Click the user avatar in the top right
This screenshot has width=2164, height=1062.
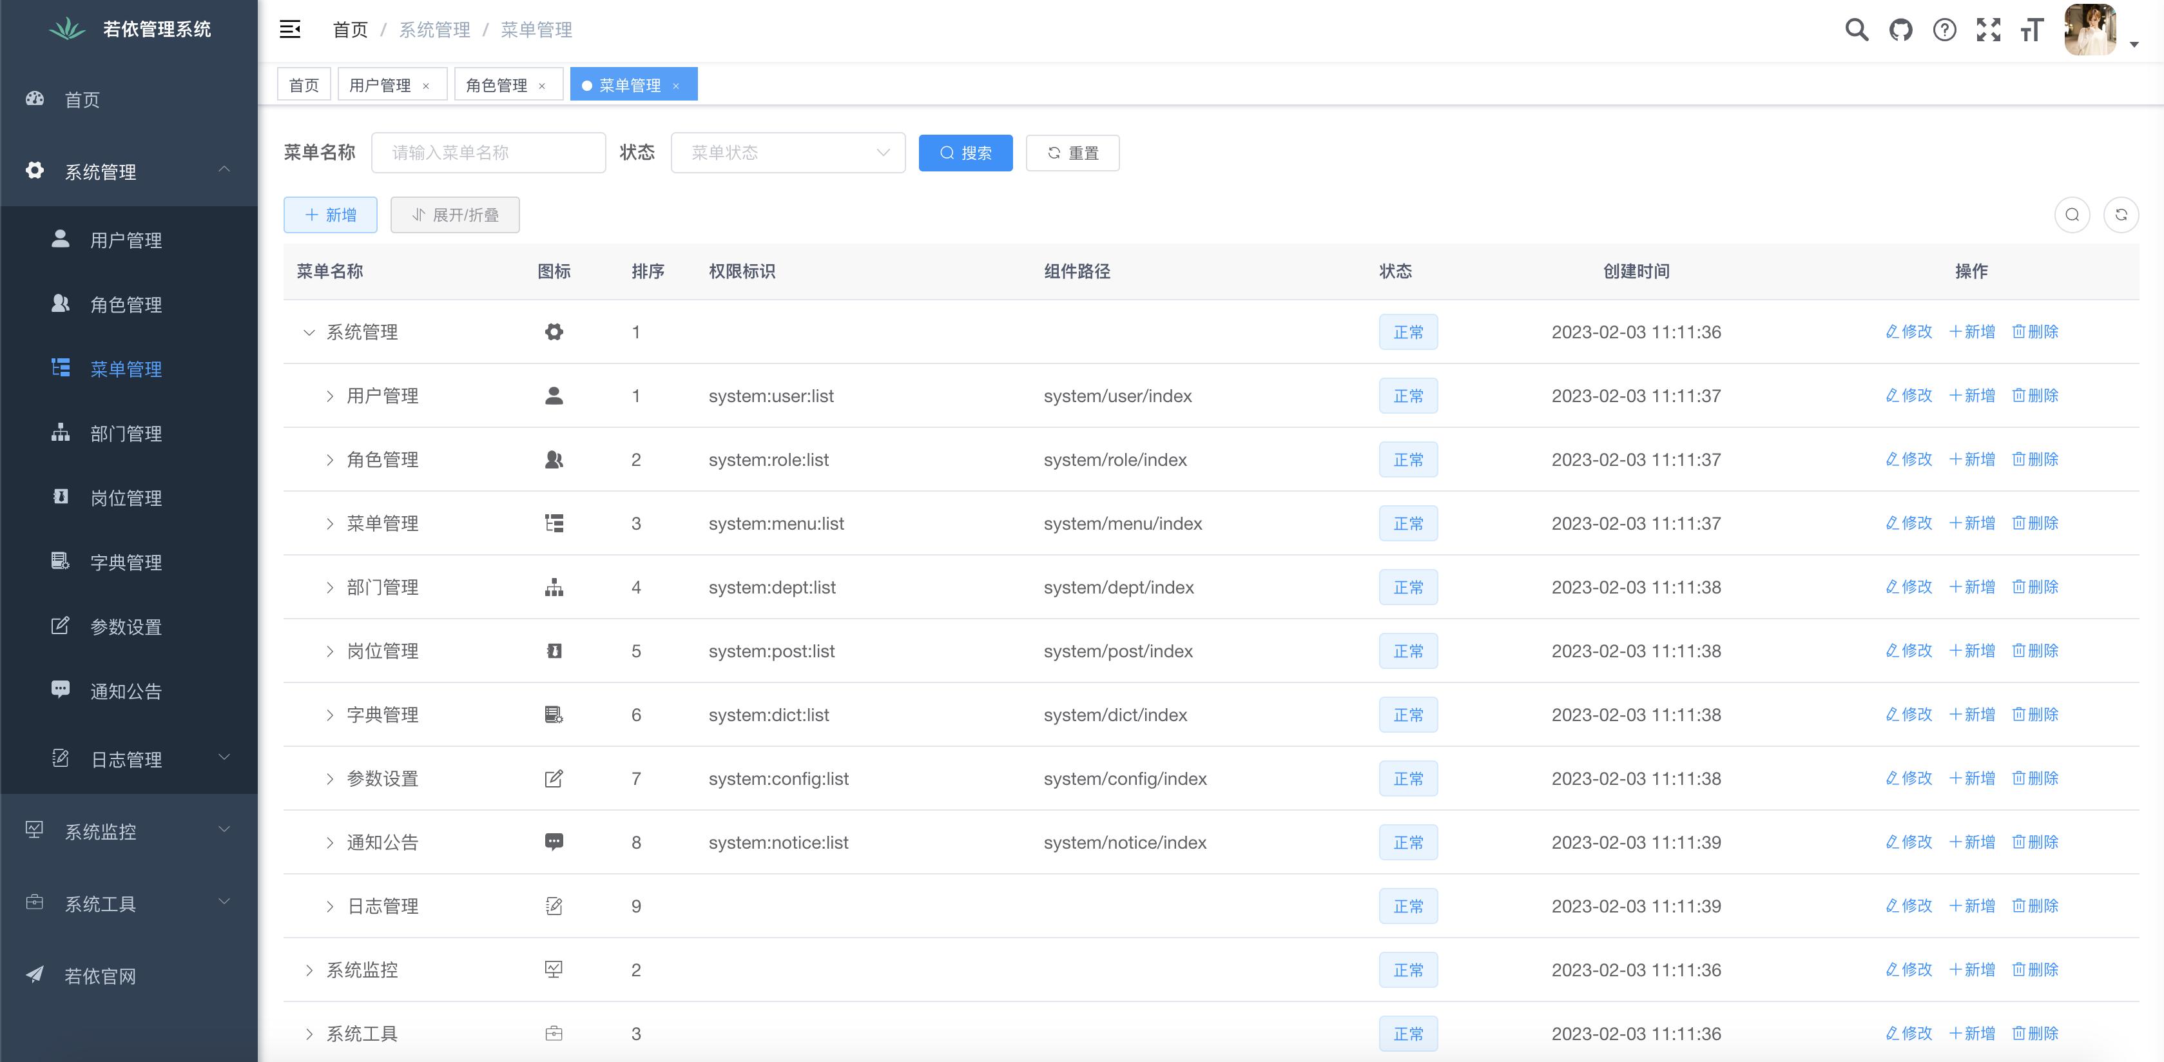tap(2092, 30)
